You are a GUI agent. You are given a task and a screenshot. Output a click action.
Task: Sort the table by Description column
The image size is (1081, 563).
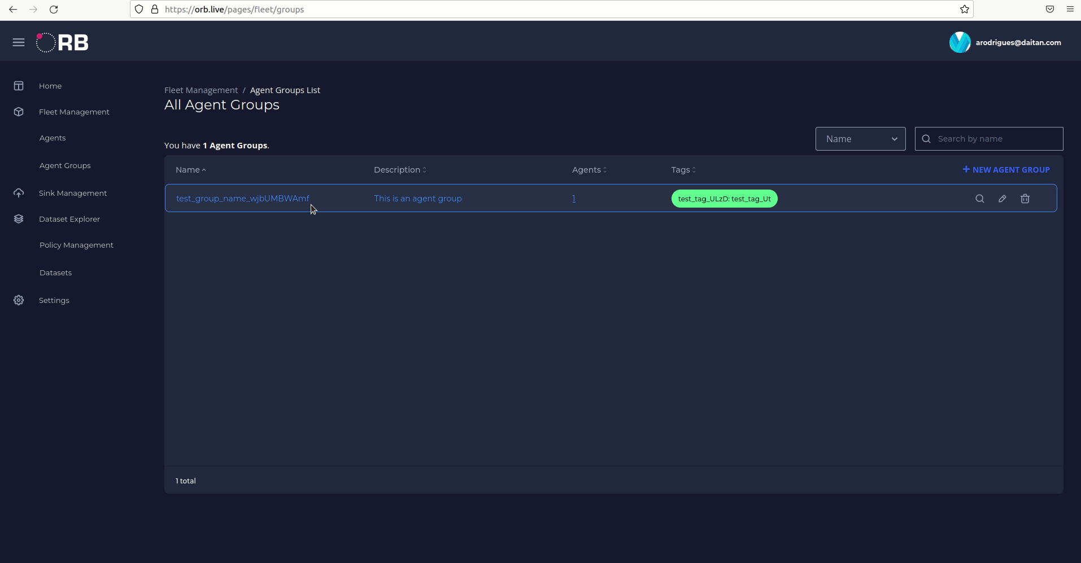[399, 169]
